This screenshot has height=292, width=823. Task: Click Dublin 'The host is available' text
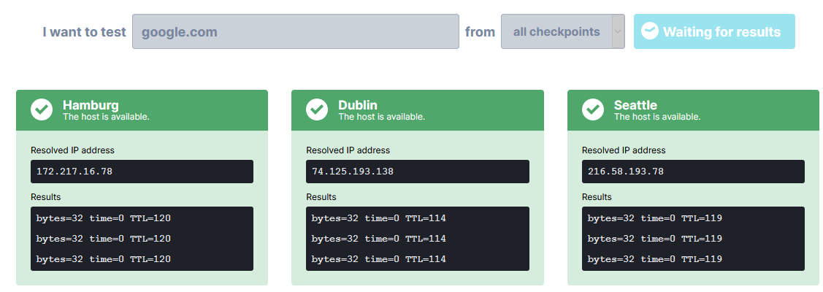(381, 117)
